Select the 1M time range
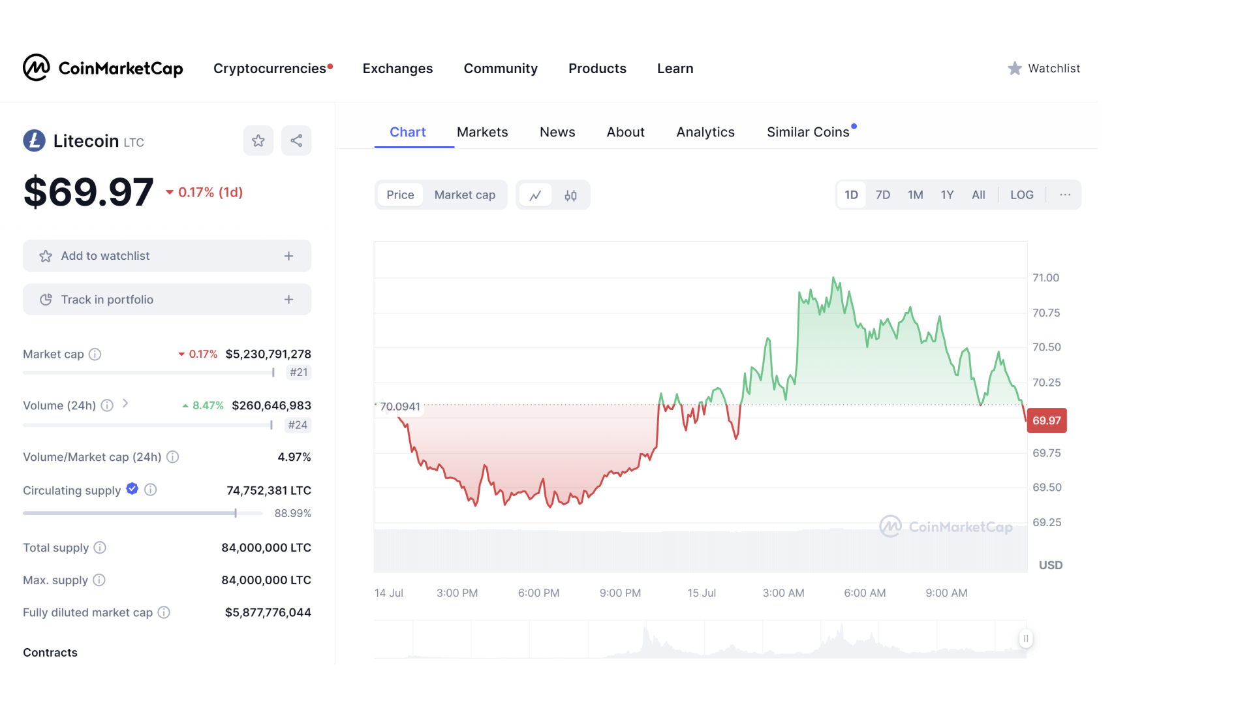The width and height of the screenshot is (1253, 705). coord(915,195)
